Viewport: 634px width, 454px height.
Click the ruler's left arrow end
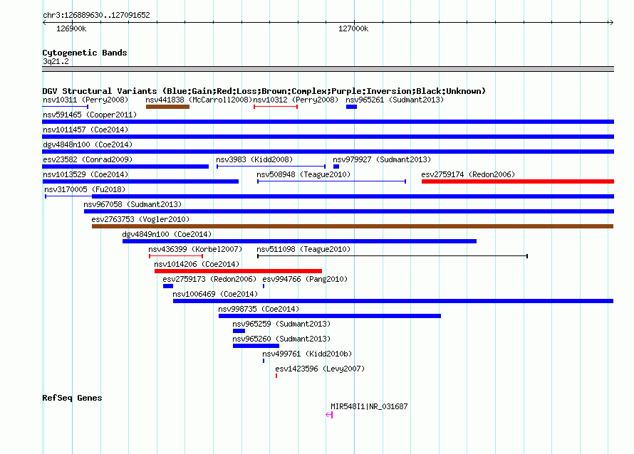[x=45, y=22]
